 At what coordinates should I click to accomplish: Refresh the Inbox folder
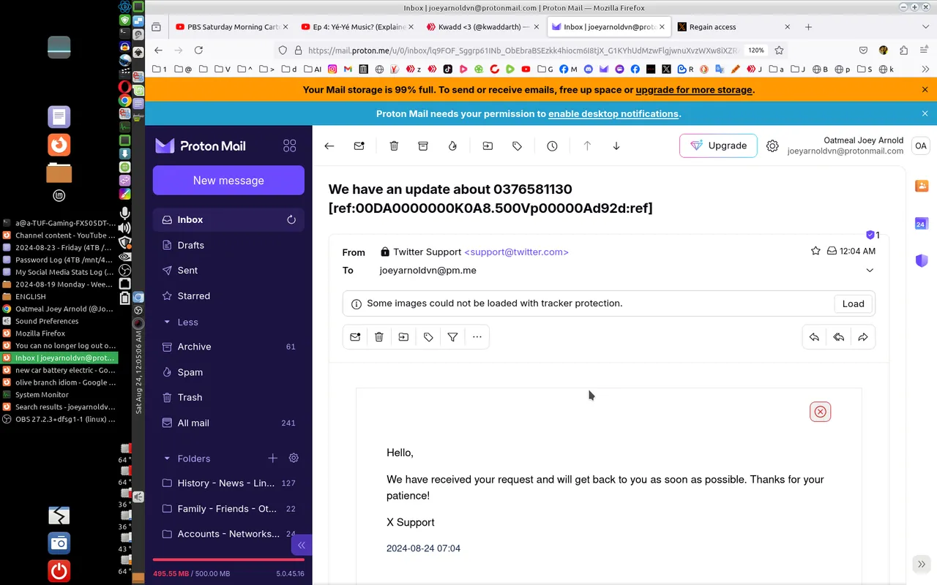pos(291,219)
